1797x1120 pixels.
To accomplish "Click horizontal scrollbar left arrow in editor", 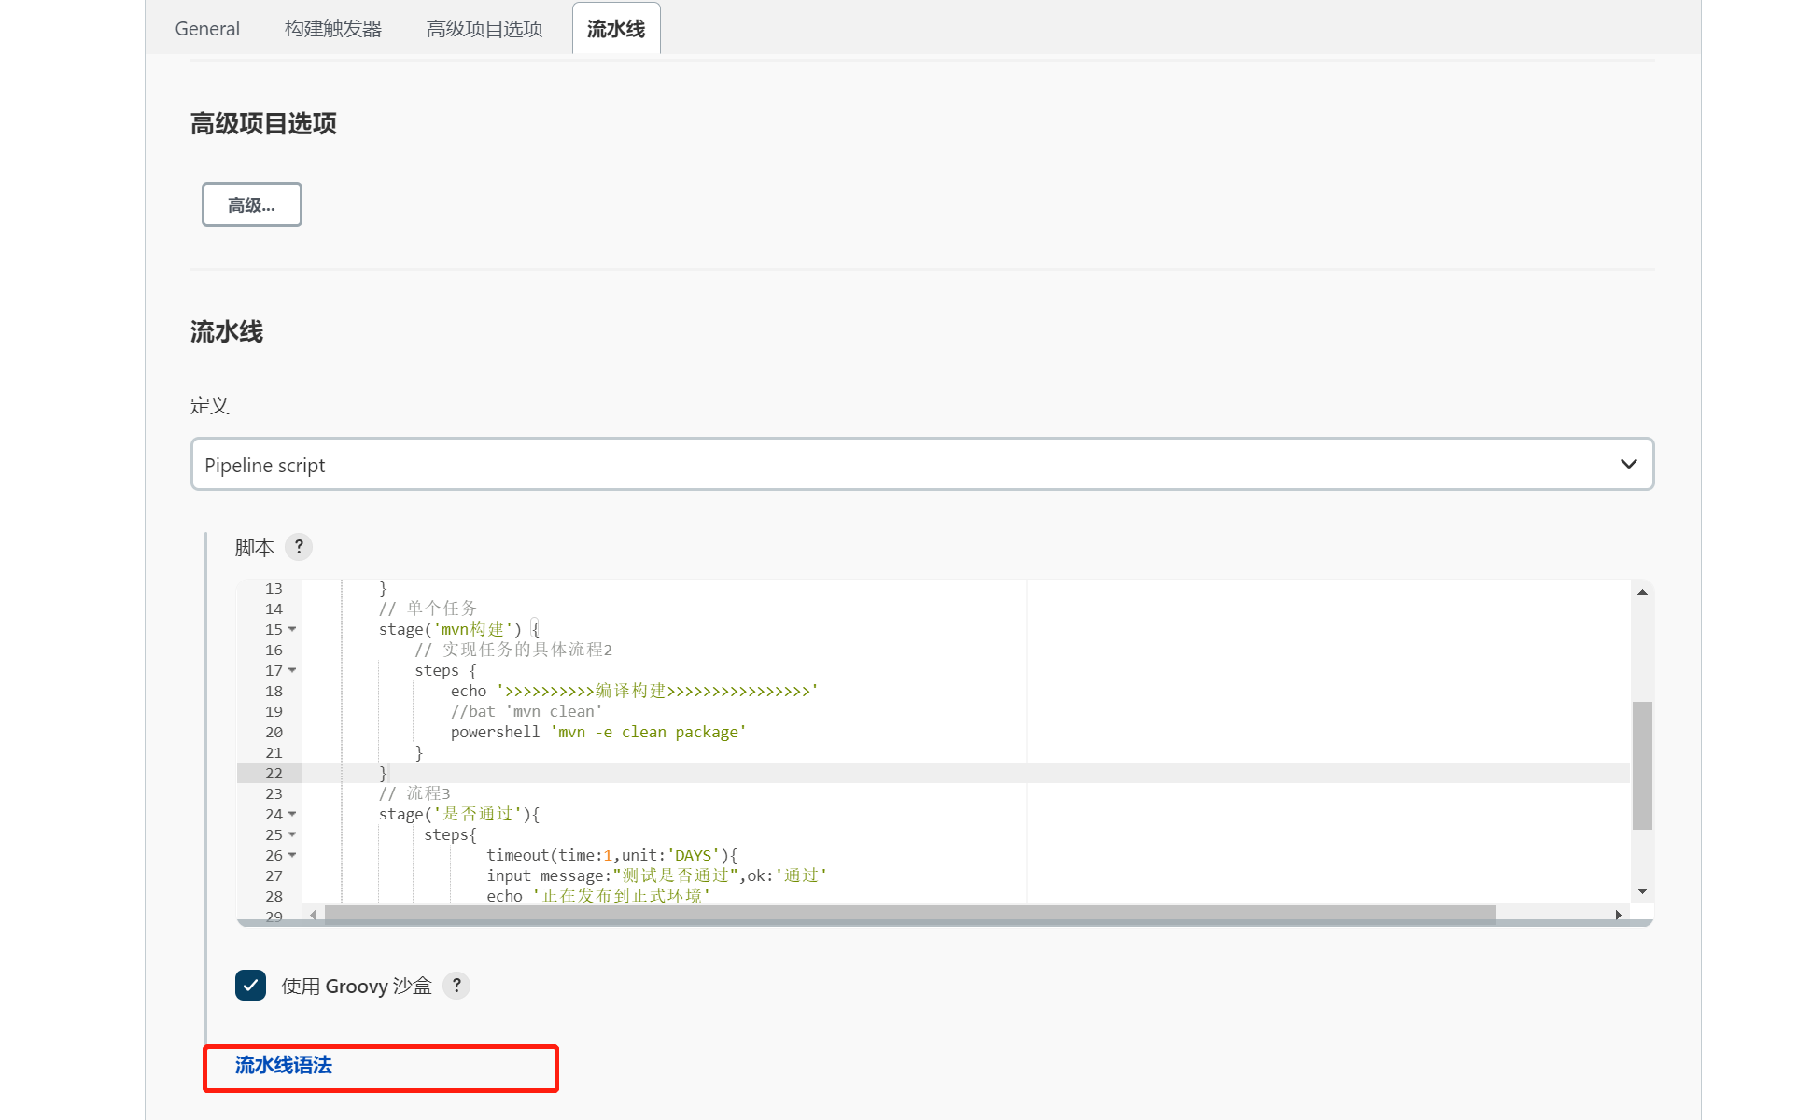I will click(313, 915).
